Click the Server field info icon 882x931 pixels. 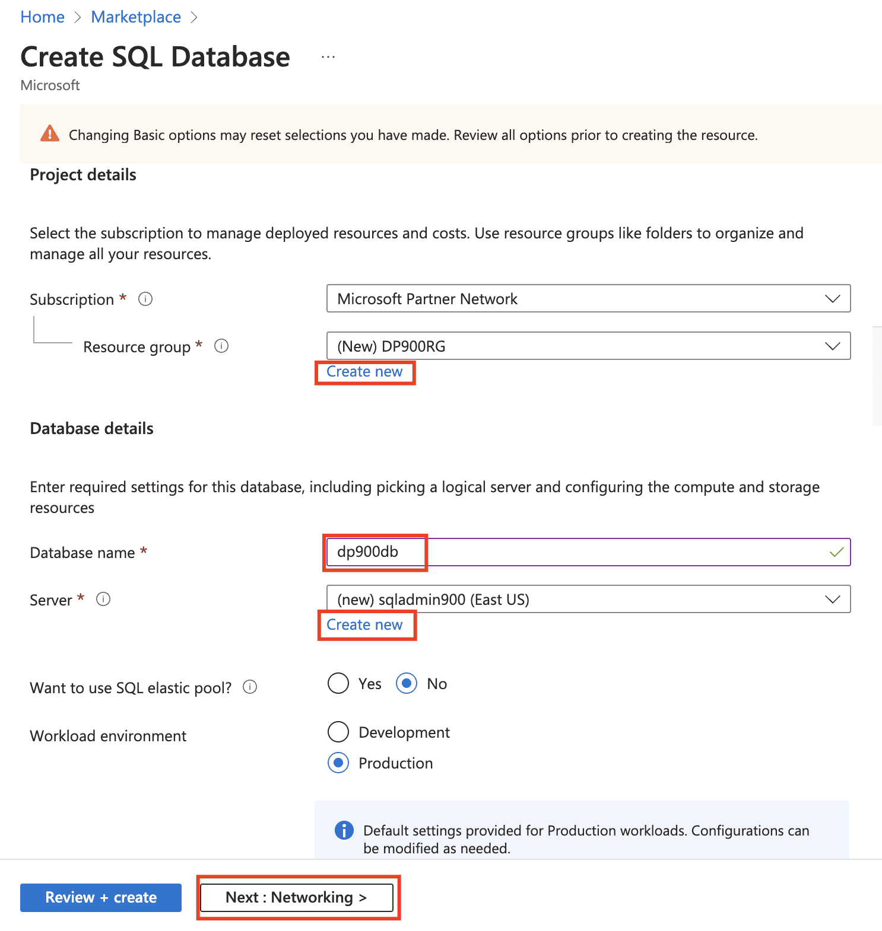tap(103, 600)
